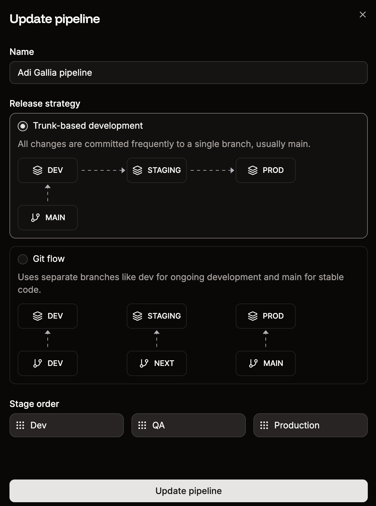Click PROD layers icon in Git flow diagram
Image resolution: width=376 pixels, height=506 pixels.
point(253,316)
